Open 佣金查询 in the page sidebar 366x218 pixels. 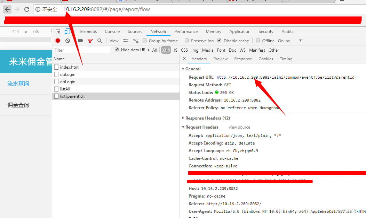[x=18, y=105]
